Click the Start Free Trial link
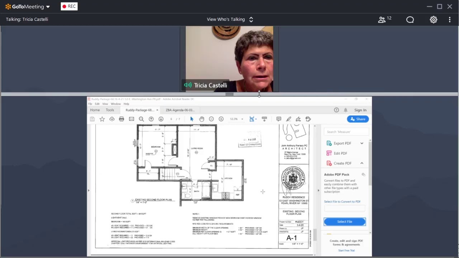This screenshot has width=459, height=258. pos(346,250)
